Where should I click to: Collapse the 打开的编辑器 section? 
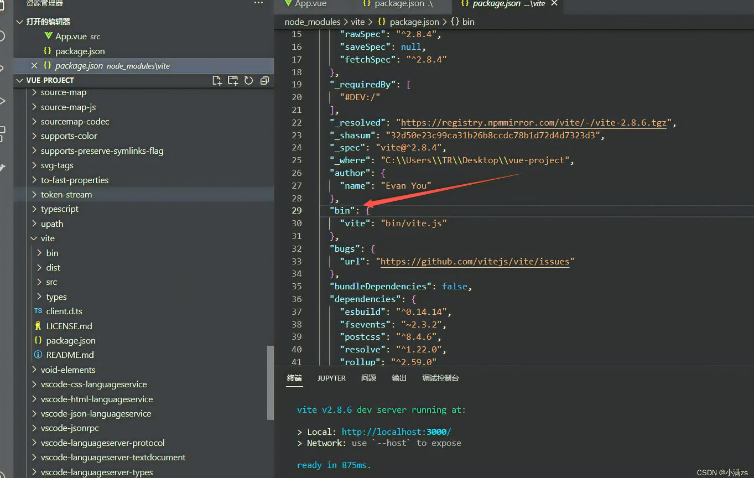pyautogui.click(x=48, y=22)
